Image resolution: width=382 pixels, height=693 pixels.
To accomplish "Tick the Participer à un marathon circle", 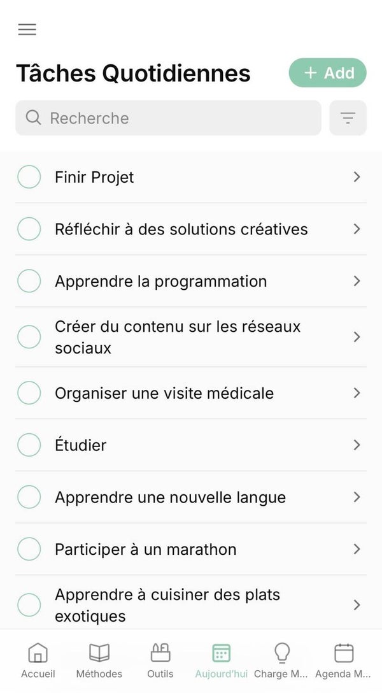I will pos(29,549).
